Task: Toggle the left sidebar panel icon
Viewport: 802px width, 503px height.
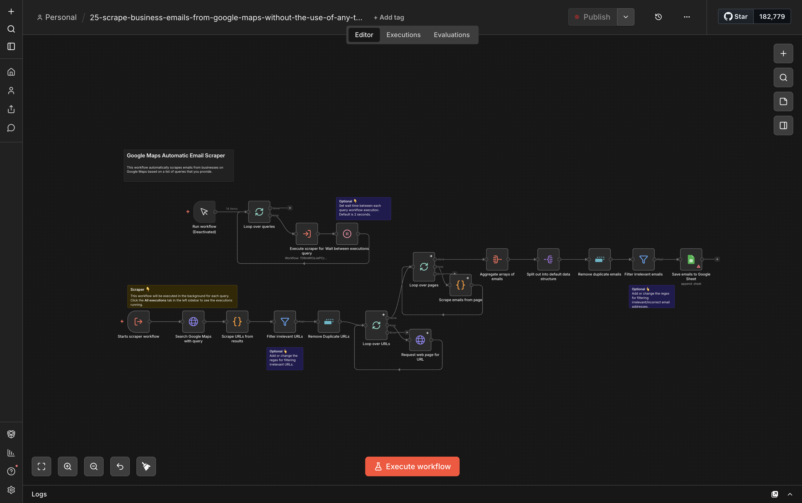Action: [x=11, y=46]
